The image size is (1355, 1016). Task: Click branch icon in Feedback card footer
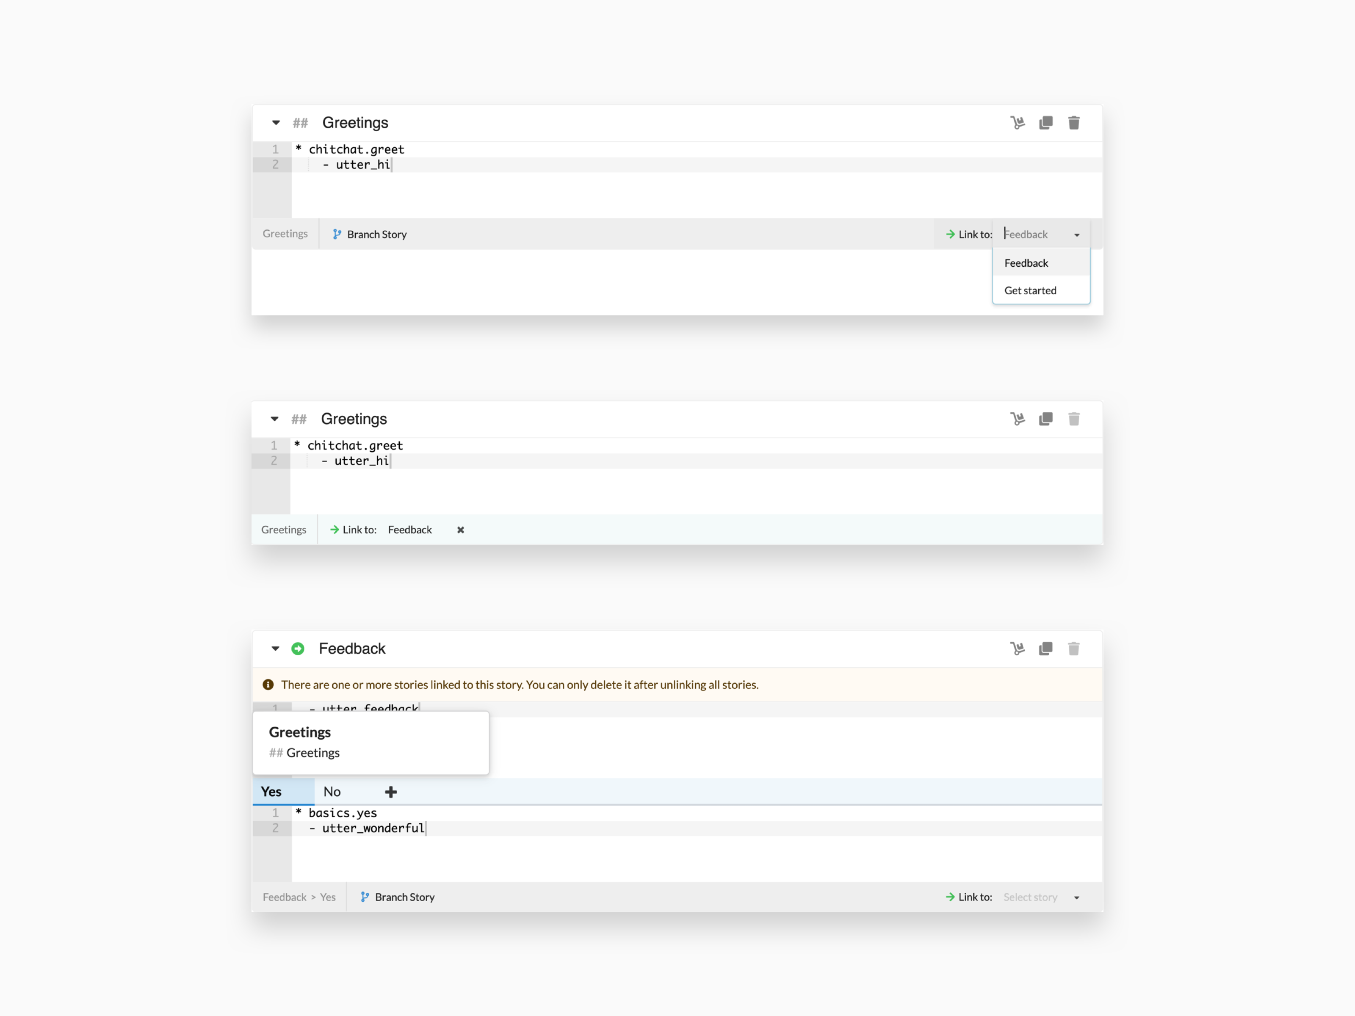(x=365, y=897)
